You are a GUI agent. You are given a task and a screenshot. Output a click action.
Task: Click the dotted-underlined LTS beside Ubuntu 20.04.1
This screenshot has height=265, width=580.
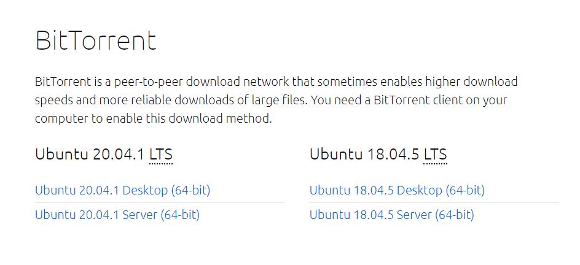click(x=161, y=154)
